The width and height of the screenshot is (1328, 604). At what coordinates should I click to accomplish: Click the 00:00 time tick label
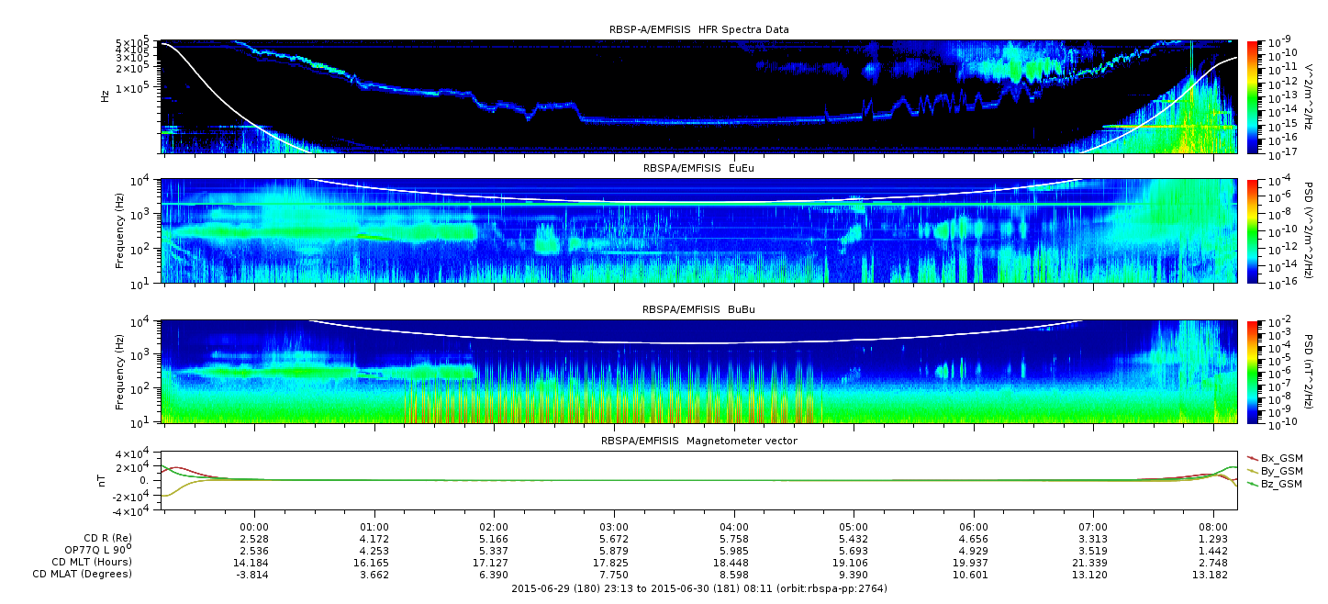click(254, 526)
